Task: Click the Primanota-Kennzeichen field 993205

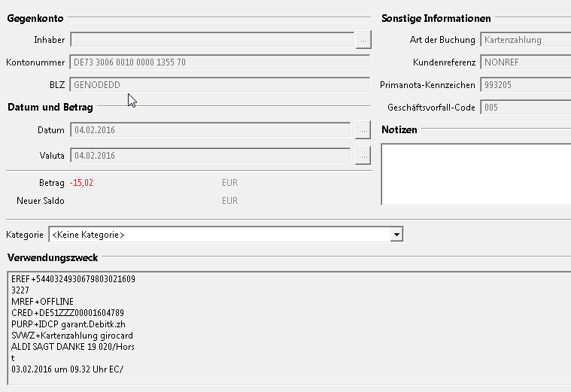Action: point(525,85)
